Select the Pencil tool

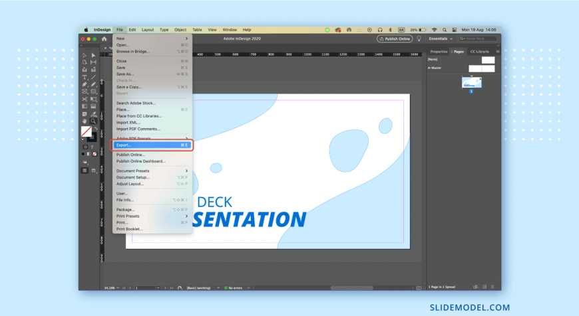(x=93, y=84)
